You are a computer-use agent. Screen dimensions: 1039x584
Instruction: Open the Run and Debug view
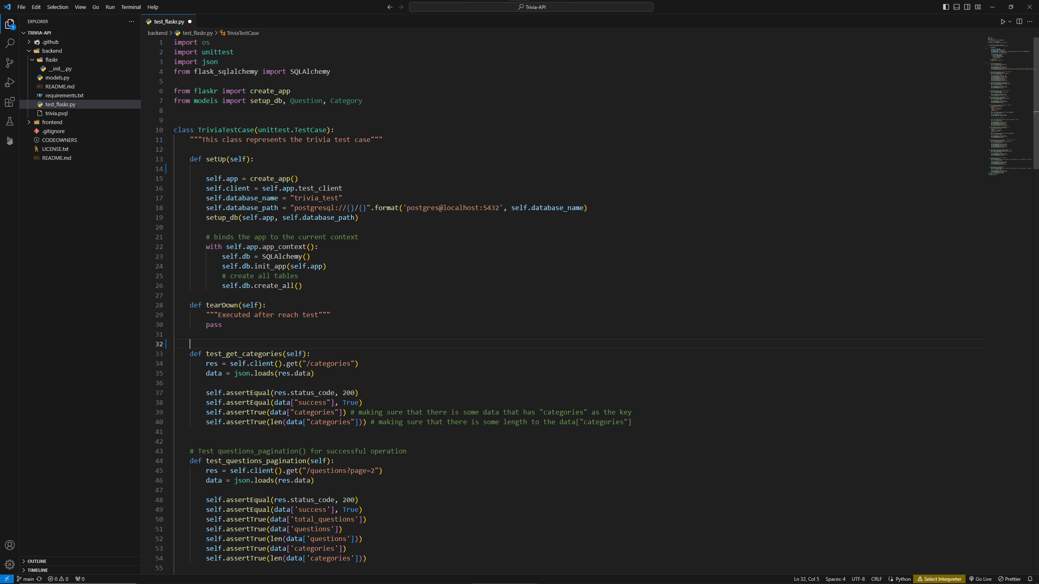click(10, 82)
